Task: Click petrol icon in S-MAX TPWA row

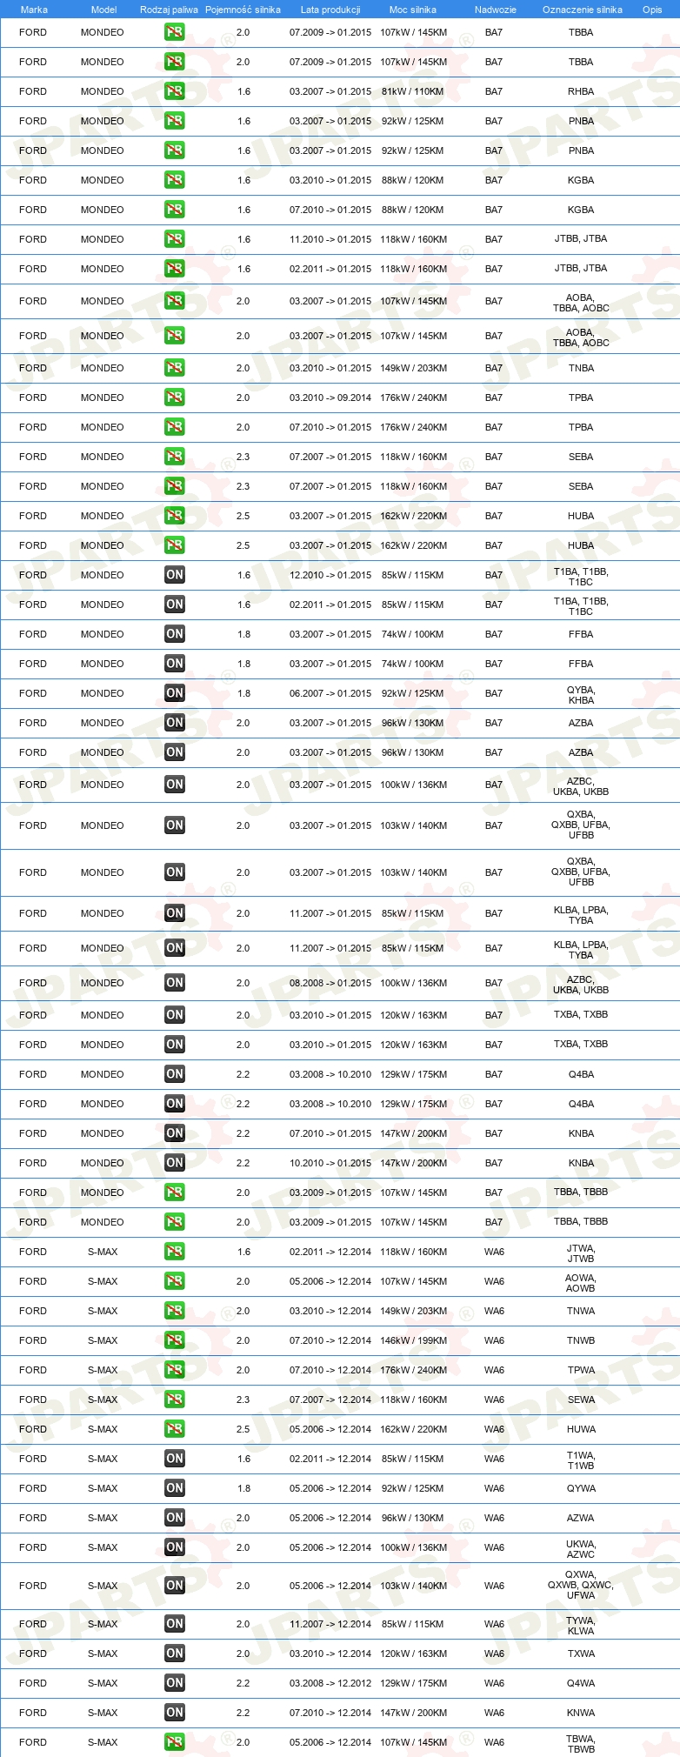Action: click(175, 1370)
